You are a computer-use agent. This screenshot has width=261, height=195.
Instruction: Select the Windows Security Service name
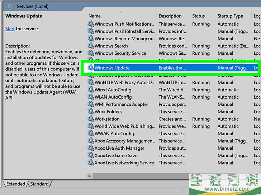[120, 53]
